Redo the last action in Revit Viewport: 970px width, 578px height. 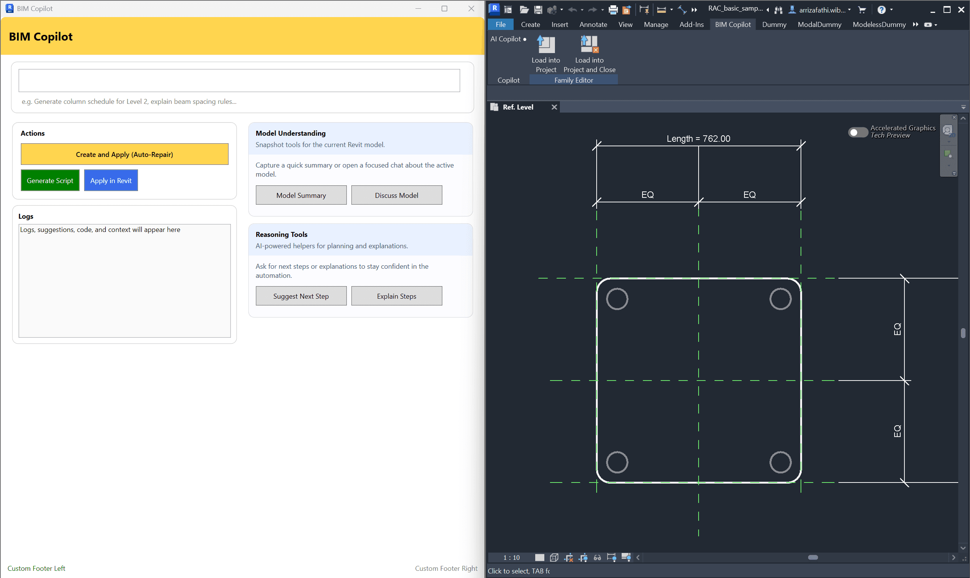pos(592,10)
